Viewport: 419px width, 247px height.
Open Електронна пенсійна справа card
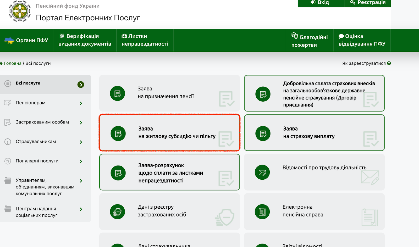point(314,211)
